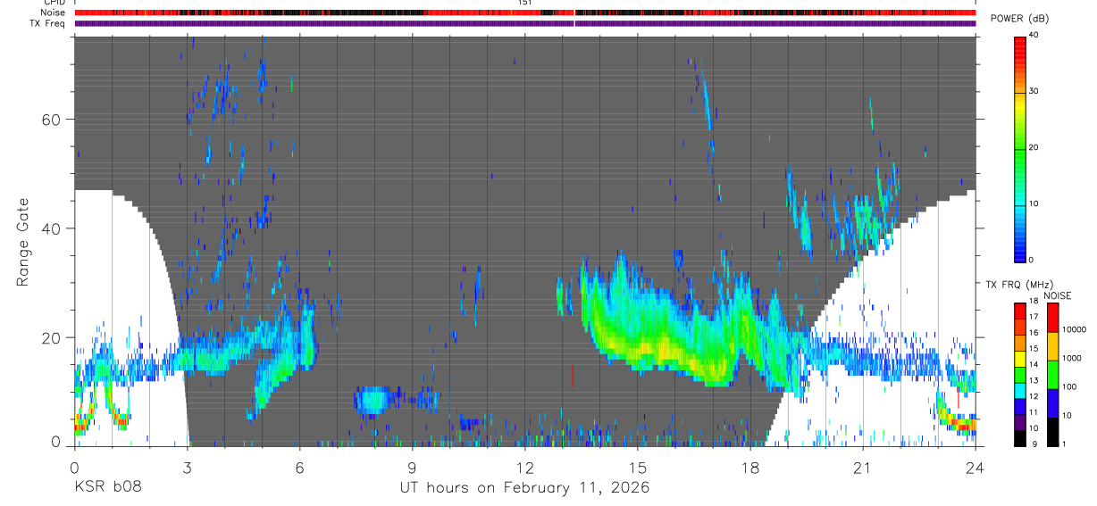
Task: Click the 12 tick on the UT hours axis
Action: pos(524,467)
